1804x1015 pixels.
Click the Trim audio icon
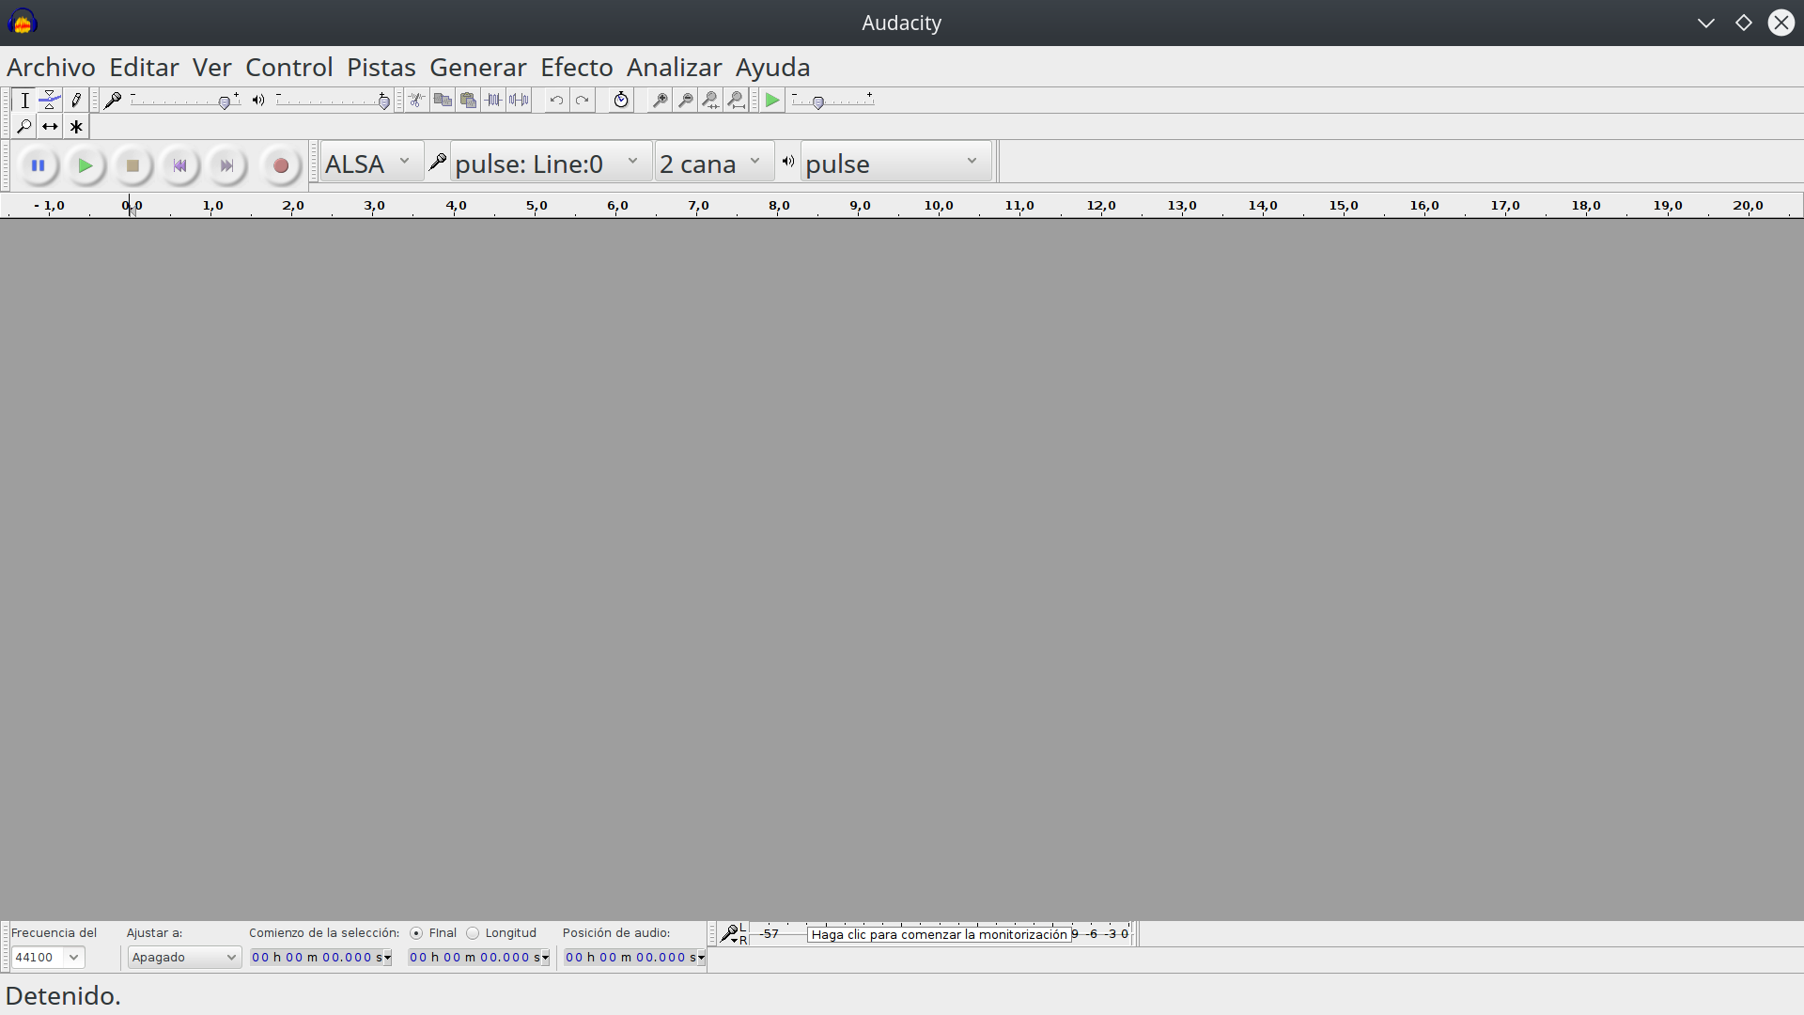pos(493,101)
